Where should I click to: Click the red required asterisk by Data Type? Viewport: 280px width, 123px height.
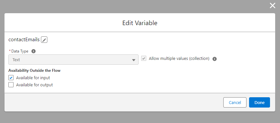coord(9,51)
